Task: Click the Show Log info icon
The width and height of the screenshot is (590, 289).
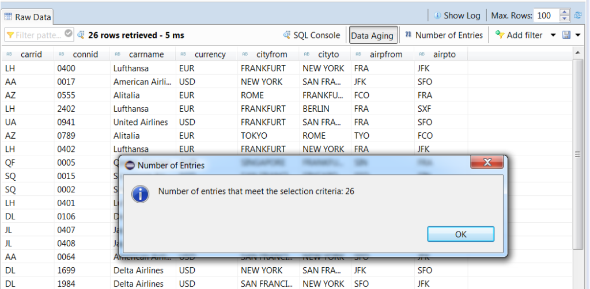Action: [x=437, y=16]
